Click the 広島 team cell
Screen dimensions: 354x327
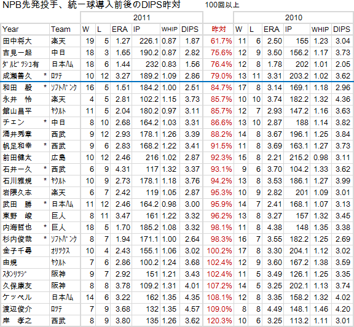point(65,158)
